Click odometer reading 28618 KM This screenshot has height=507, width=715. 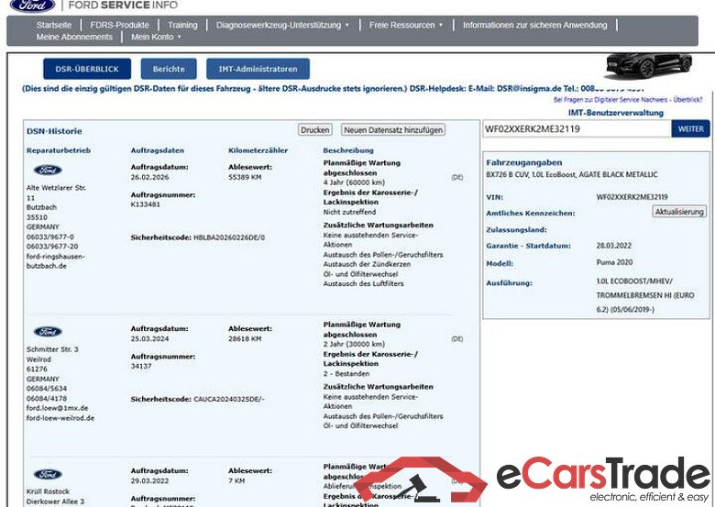pyautogui.click(x=245, y=338)
